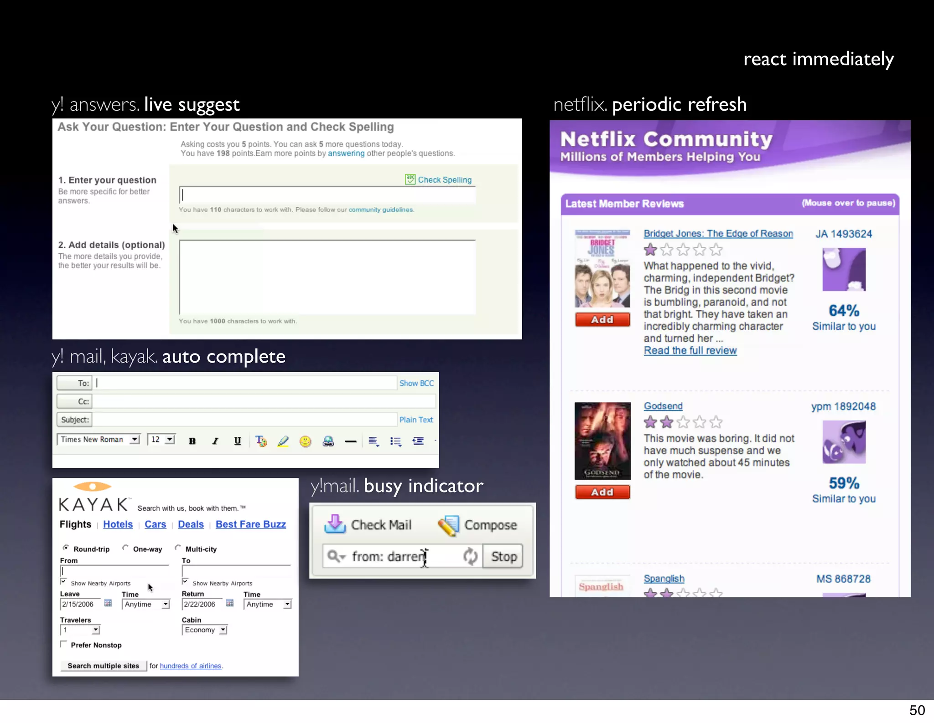Open Read the full review link

click(x=690, y=350)
